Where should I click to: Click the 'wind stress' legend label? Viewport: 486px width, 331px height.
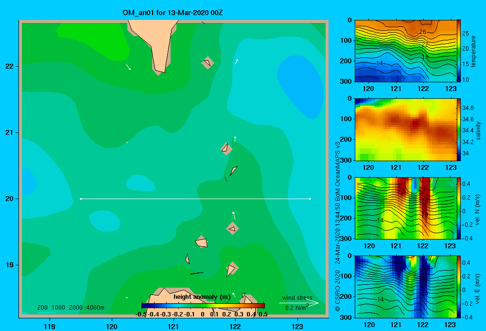coord(297,297)
